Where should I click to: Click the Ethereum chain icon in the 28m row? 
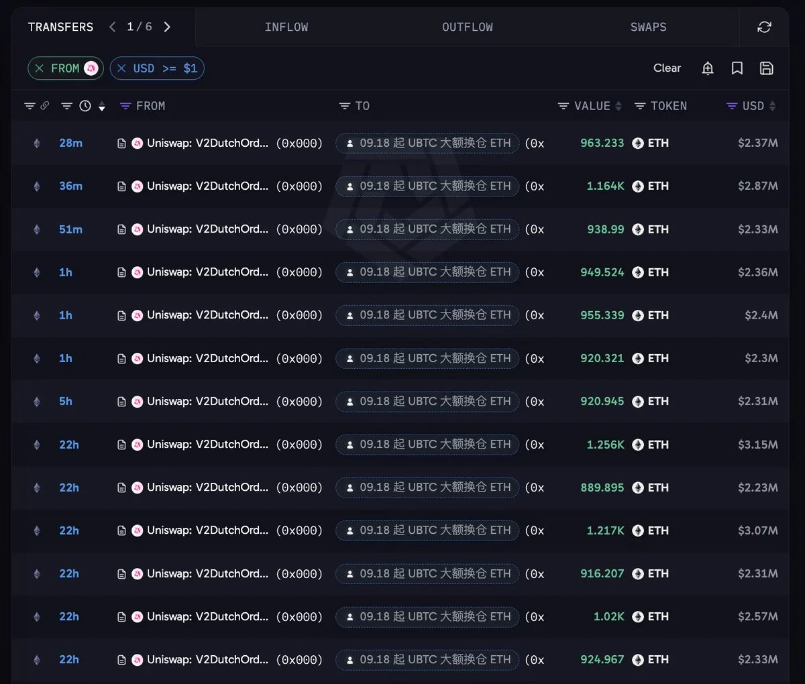(37, 143)
